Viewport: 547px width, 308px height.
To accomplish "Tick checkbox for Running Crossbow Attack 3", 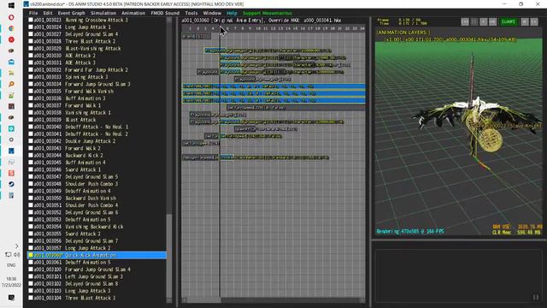I will click(31, 20).
